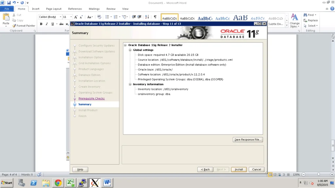The image size is (335, 188).
Task: Click the Clear Formatting icon
Action: point(99,17)
